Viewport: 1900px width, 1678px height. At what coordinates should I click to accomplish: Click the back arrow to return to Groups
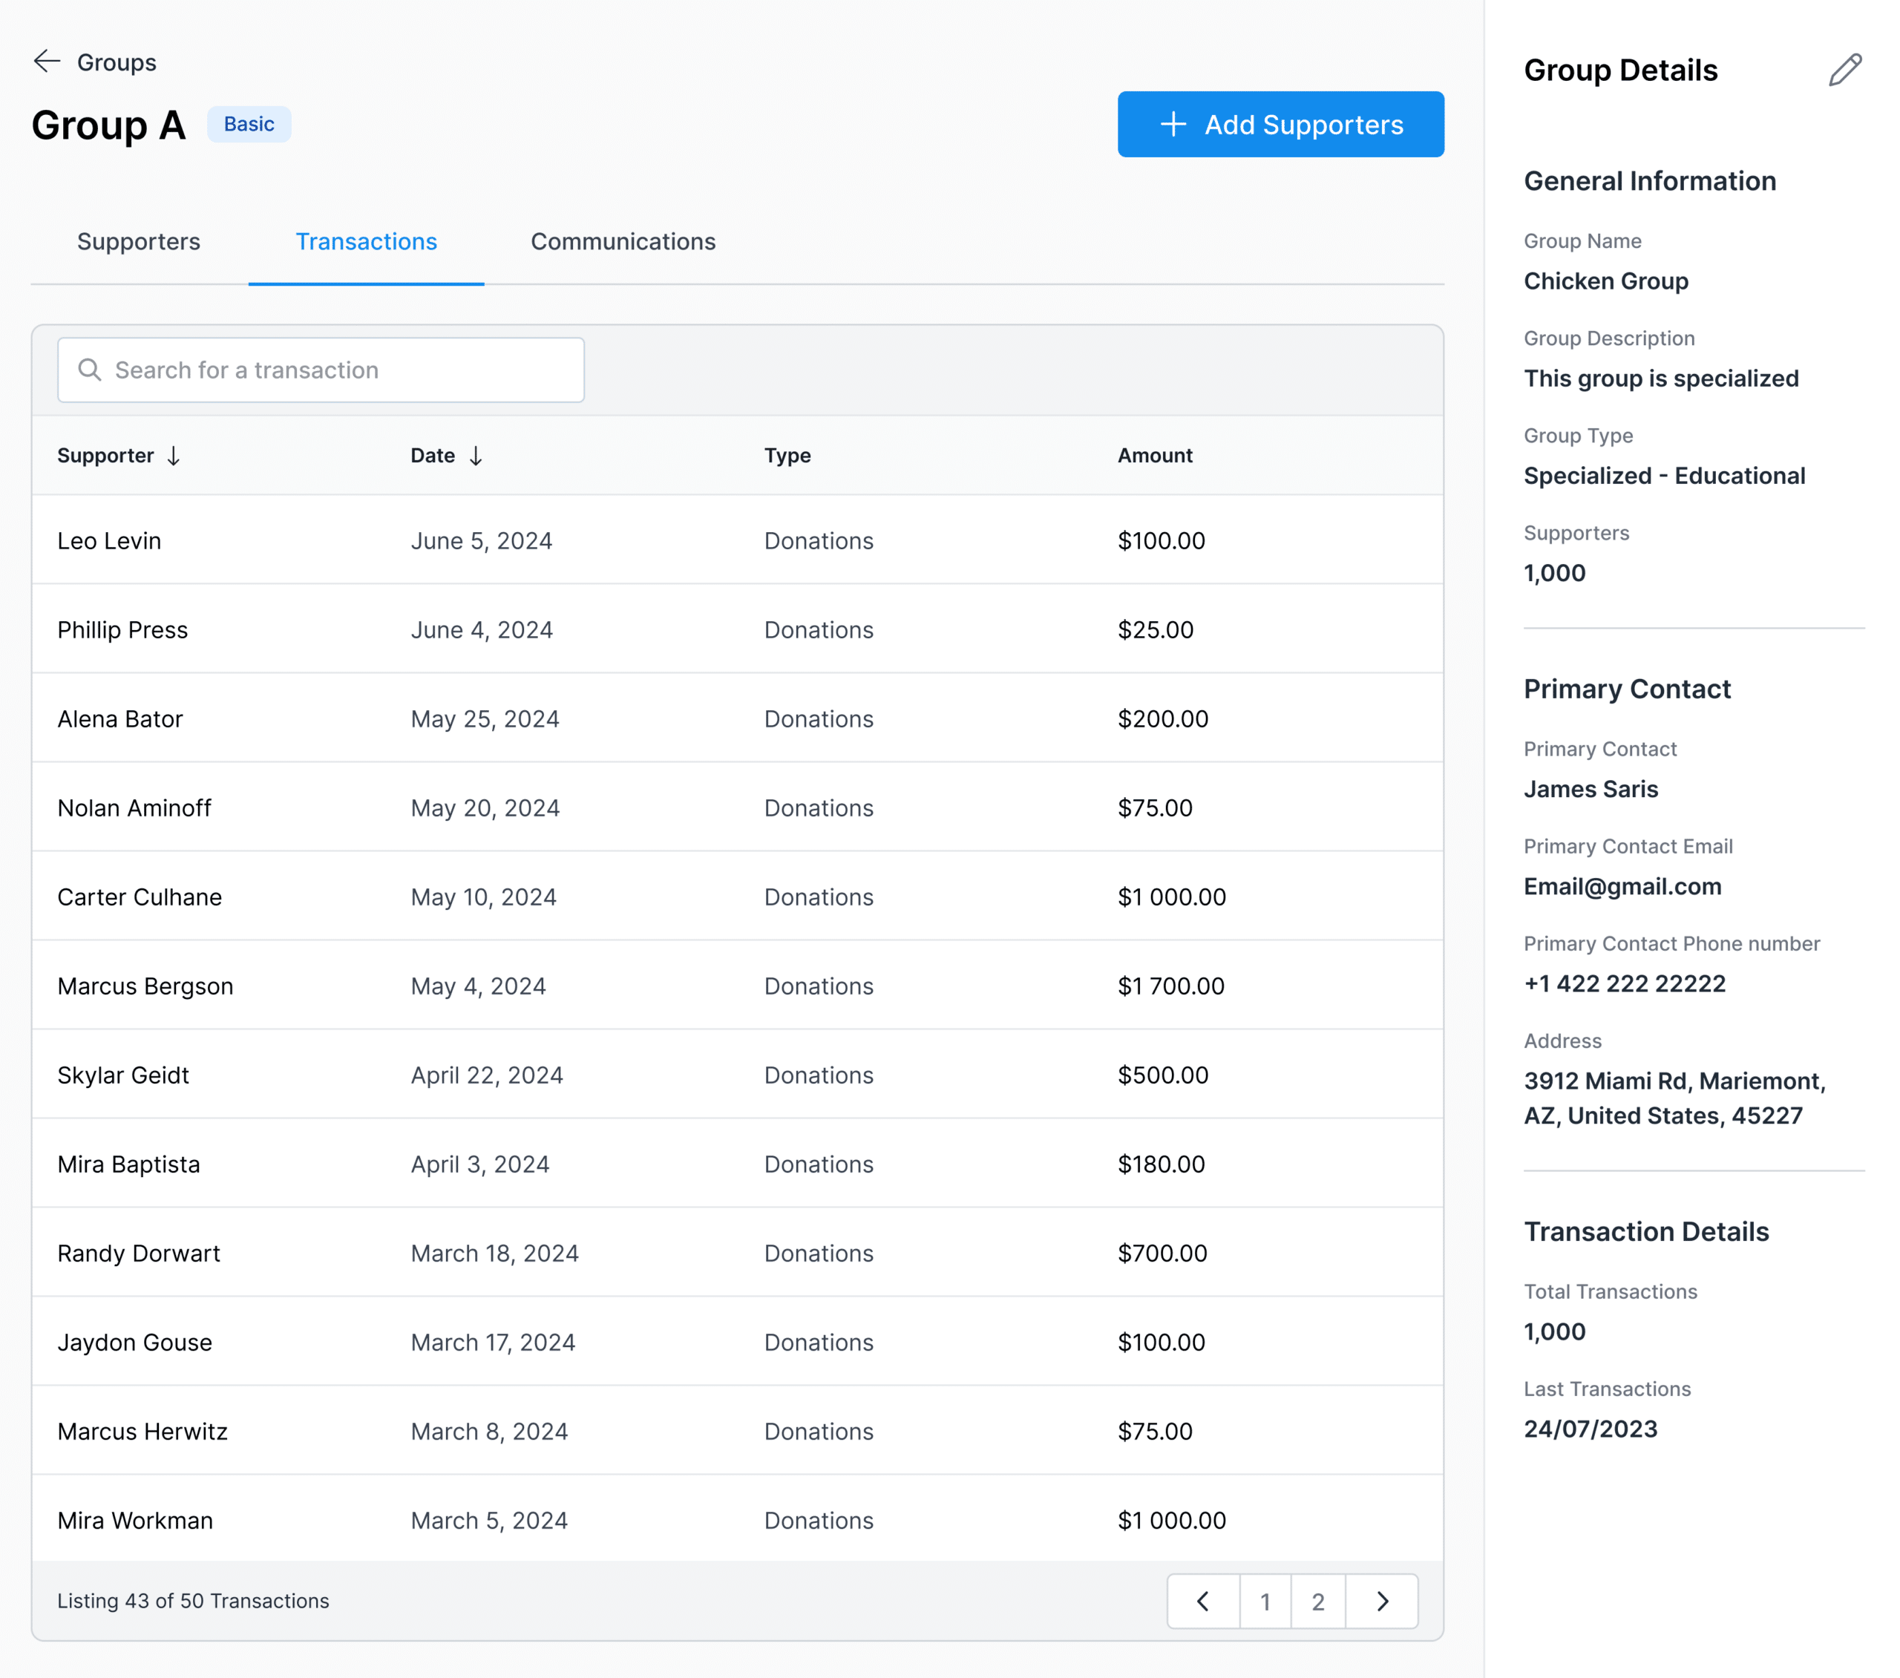tap(47, 62)
